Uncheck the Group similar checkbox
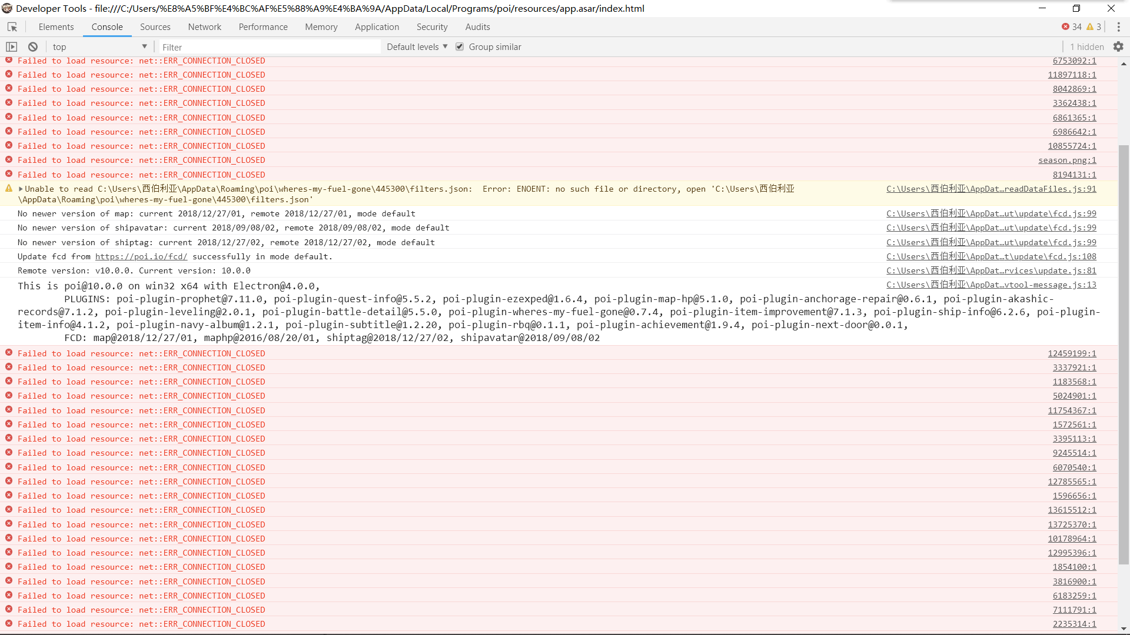This screenshot has height=635, width=1130. (x=460, y=46)
